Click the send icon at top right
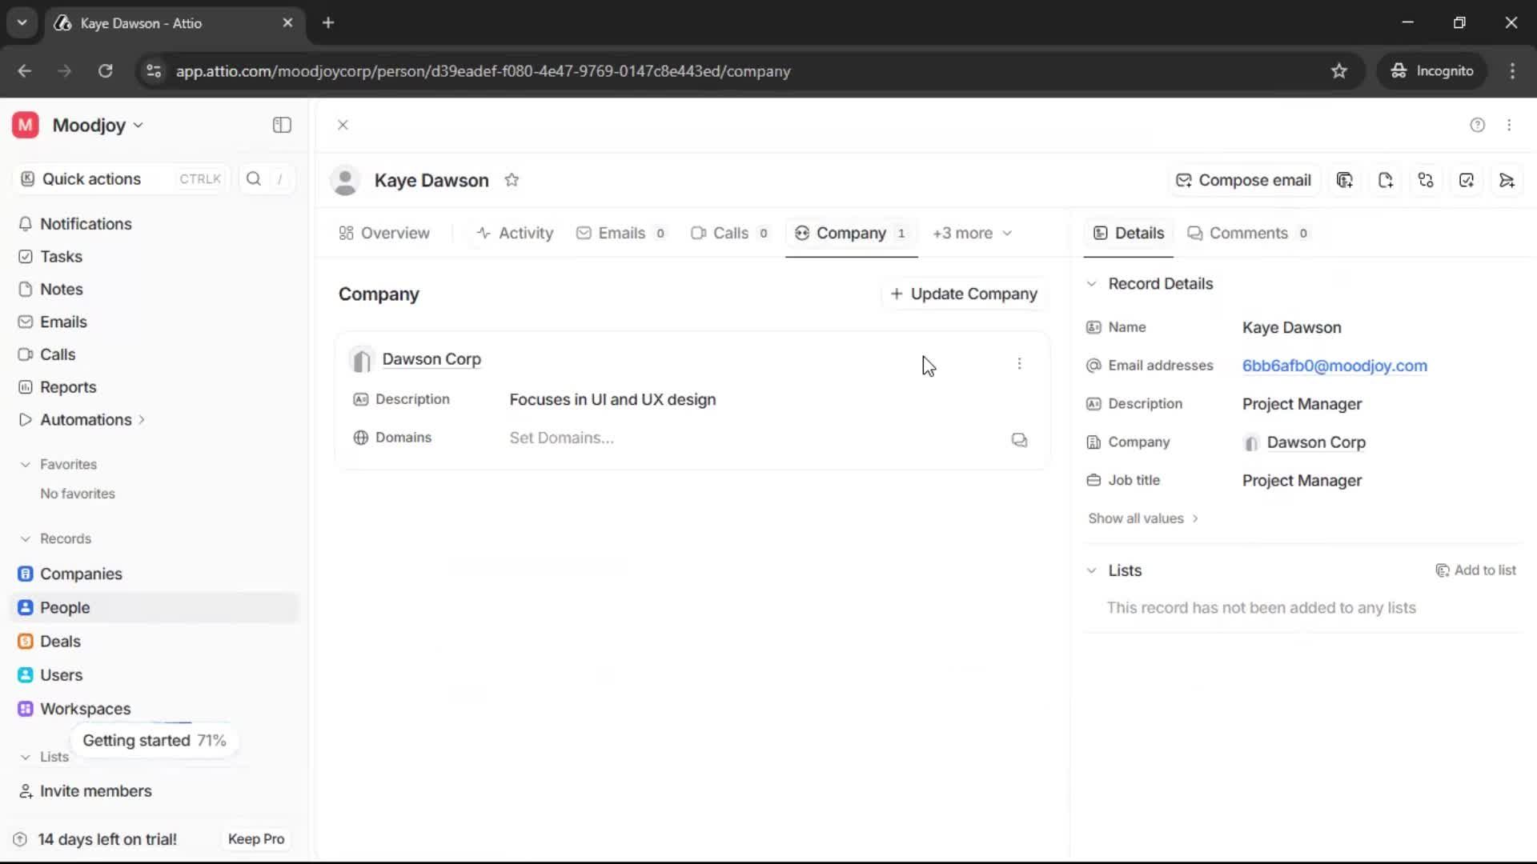 click(1507, 180)
